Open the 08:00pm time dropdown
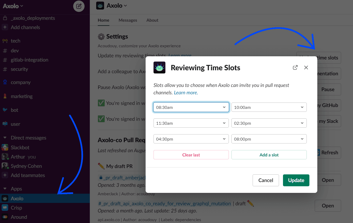 (x=269, y=139)
